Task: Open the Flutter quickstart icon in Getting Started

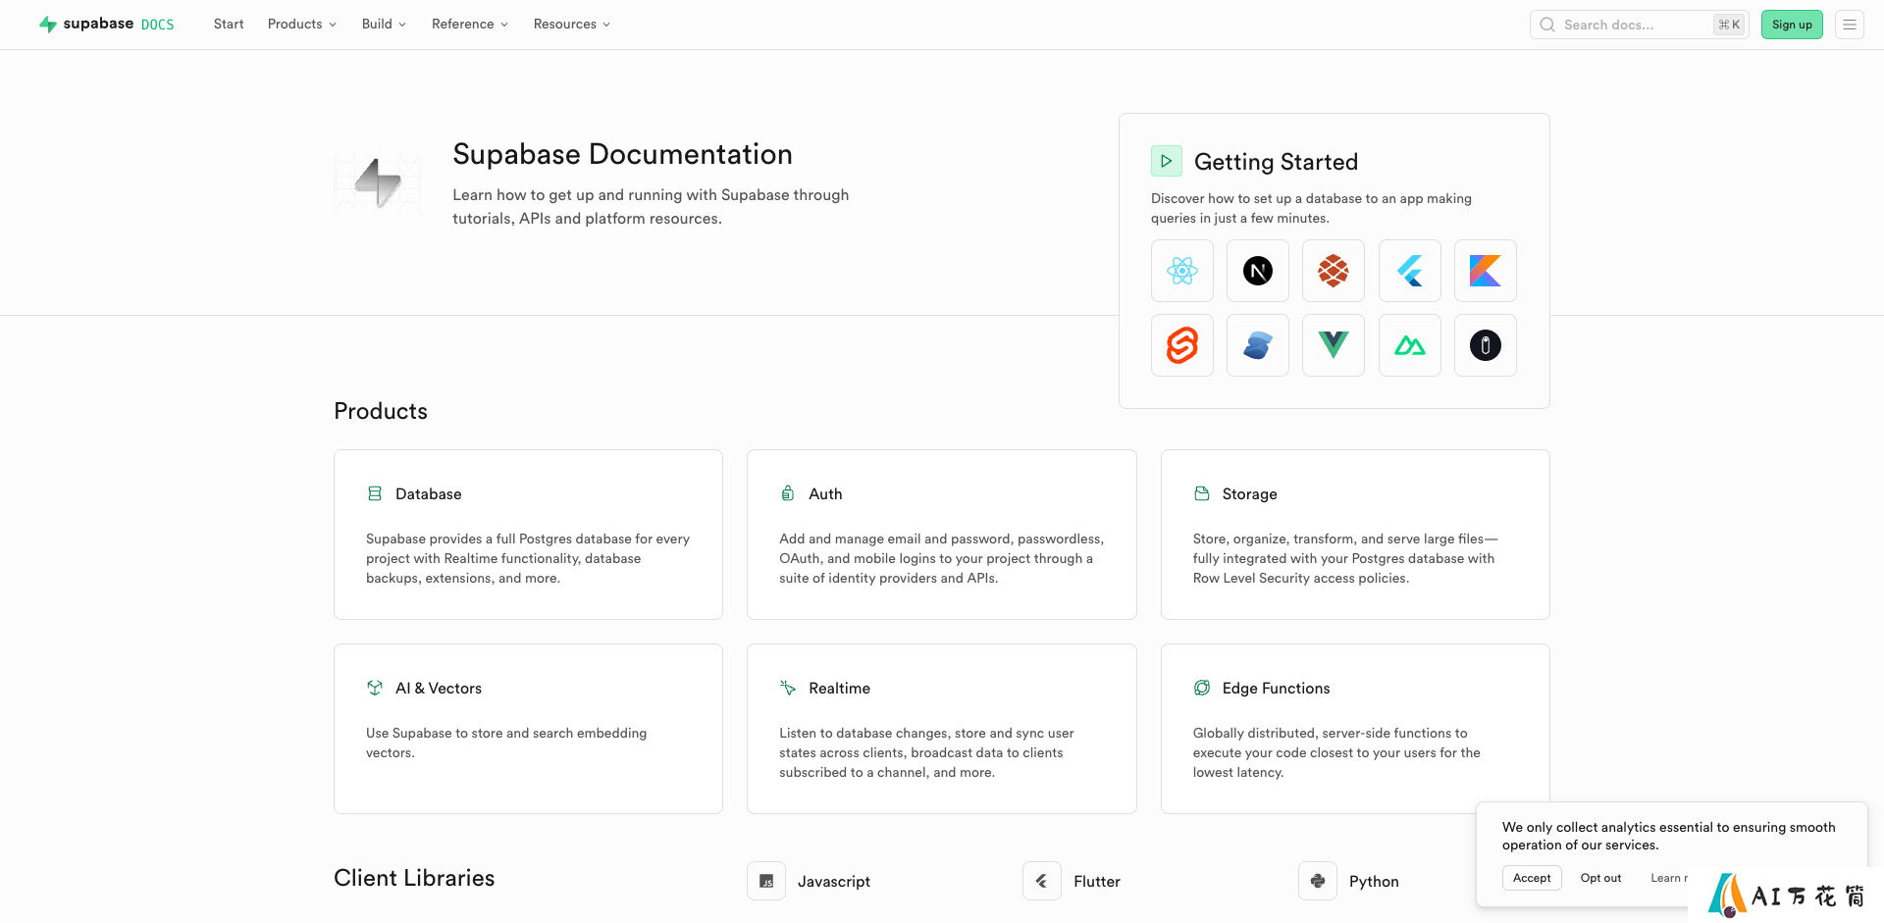Action: click(1410, 271)
